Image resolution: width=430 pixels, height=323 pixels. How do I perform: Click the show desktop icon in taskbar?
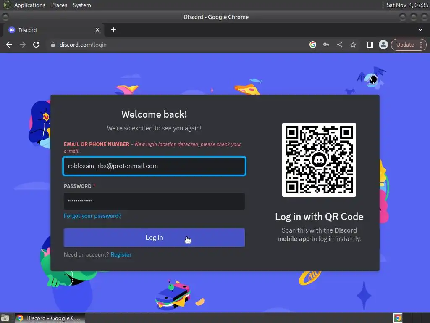click(x=5, y=318)
